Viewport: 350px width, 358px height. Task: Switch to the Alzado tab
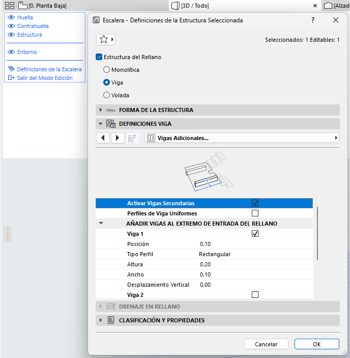coord(337,6)
